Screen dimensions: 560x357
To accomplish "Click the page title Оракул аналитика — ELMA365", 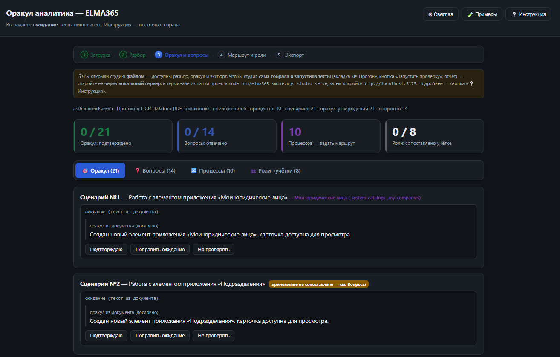I will pos(62,13).
